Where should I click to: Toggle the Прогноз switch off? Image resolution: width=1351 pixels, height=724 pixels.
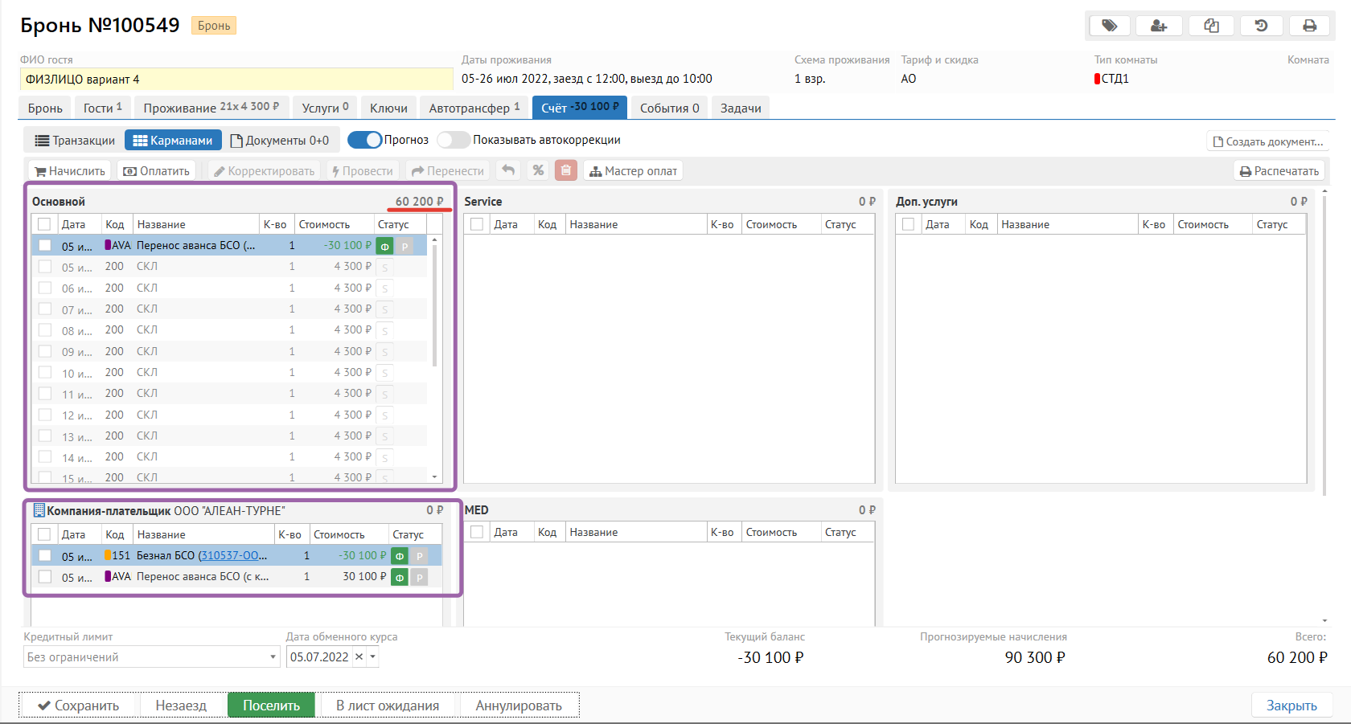point(365,140)
